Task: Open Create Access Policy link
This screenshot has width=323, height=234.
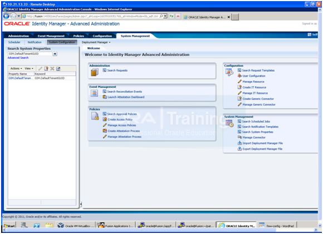Action: click(x=120, y=120)
